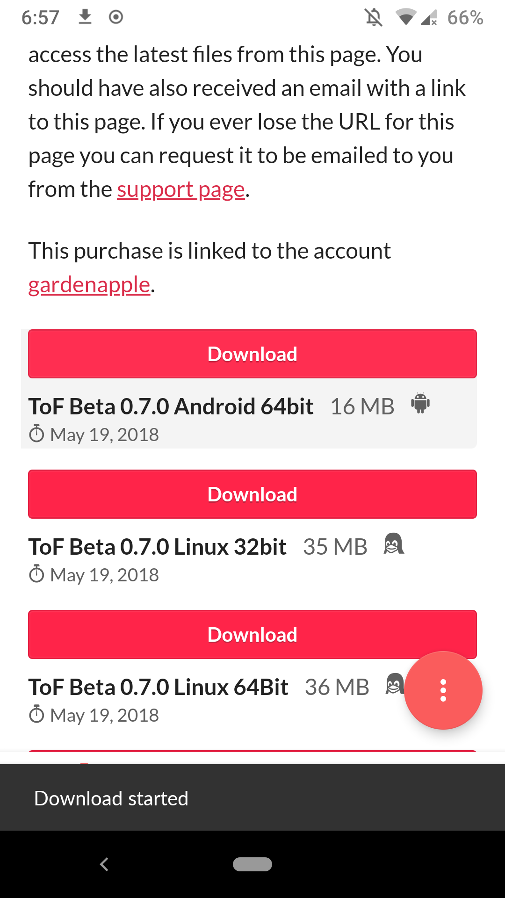Tap the red floating three-dot menu button
The image size is (505, 898).
point(443,690)
